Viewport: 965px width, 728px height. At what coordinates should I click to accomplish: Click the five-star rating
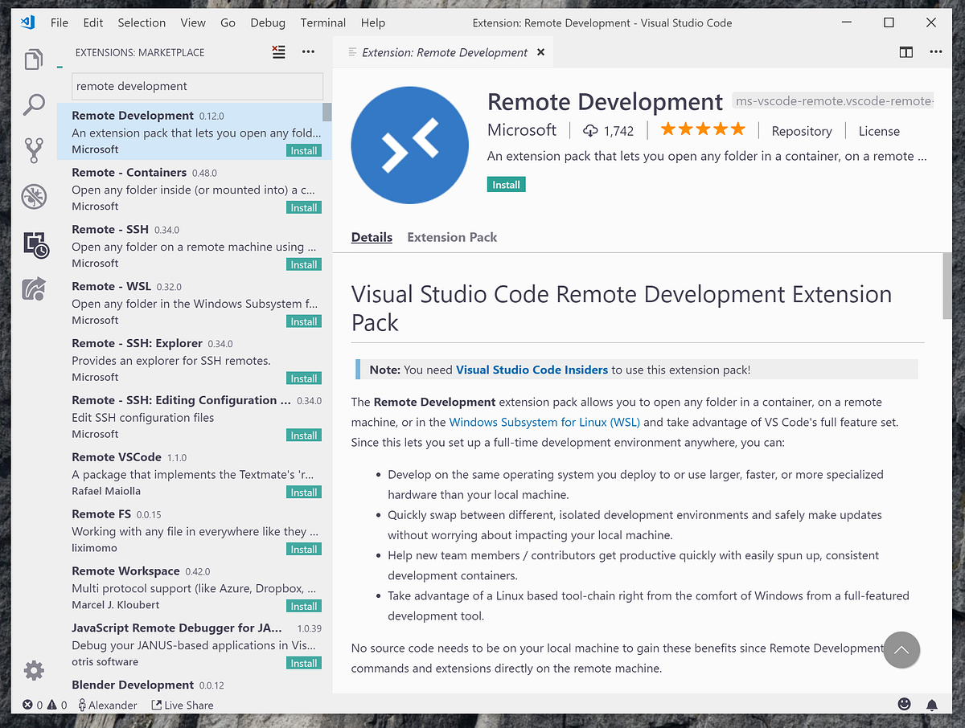tap(703, 129)
